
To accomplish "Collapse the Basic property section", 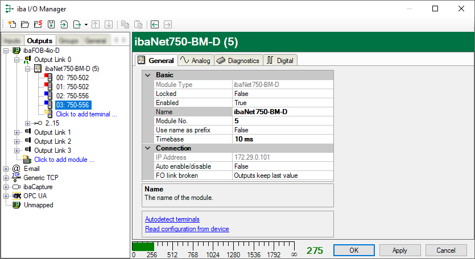I will (x=148, y=75).
